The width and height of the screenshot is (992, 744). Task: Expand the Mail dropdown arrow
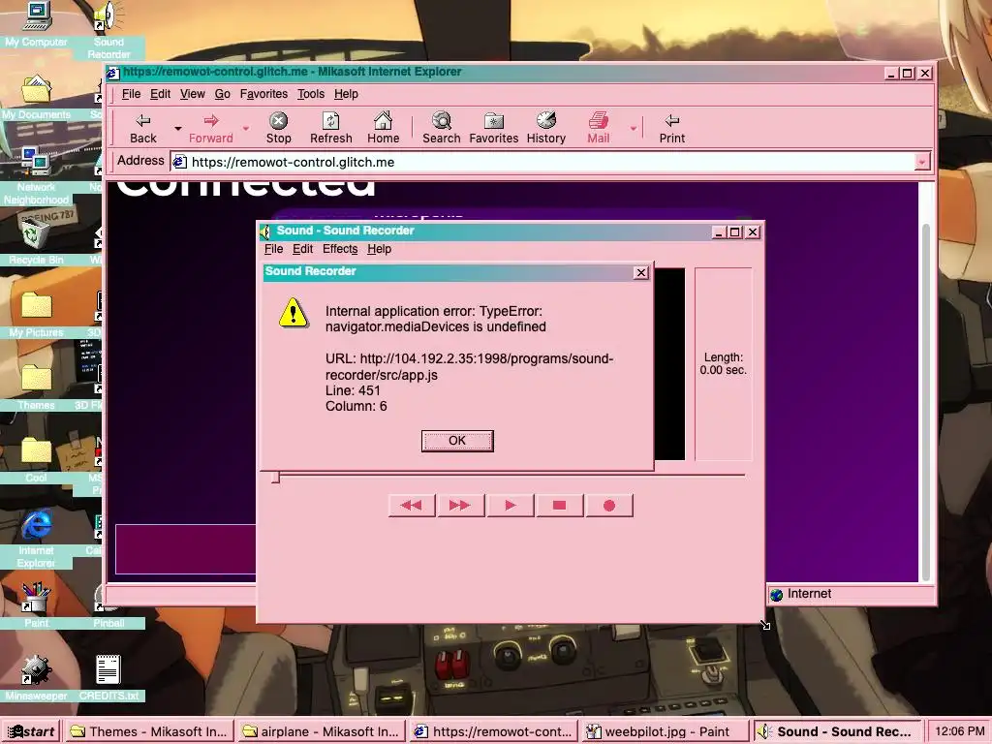[634, 129]
